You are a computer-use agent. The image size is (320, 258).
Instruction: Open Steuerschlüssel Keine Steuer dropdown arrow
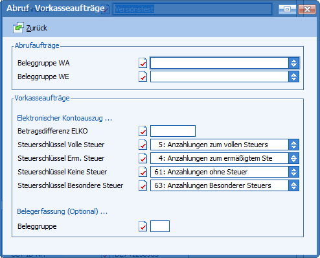pos(293,172)
